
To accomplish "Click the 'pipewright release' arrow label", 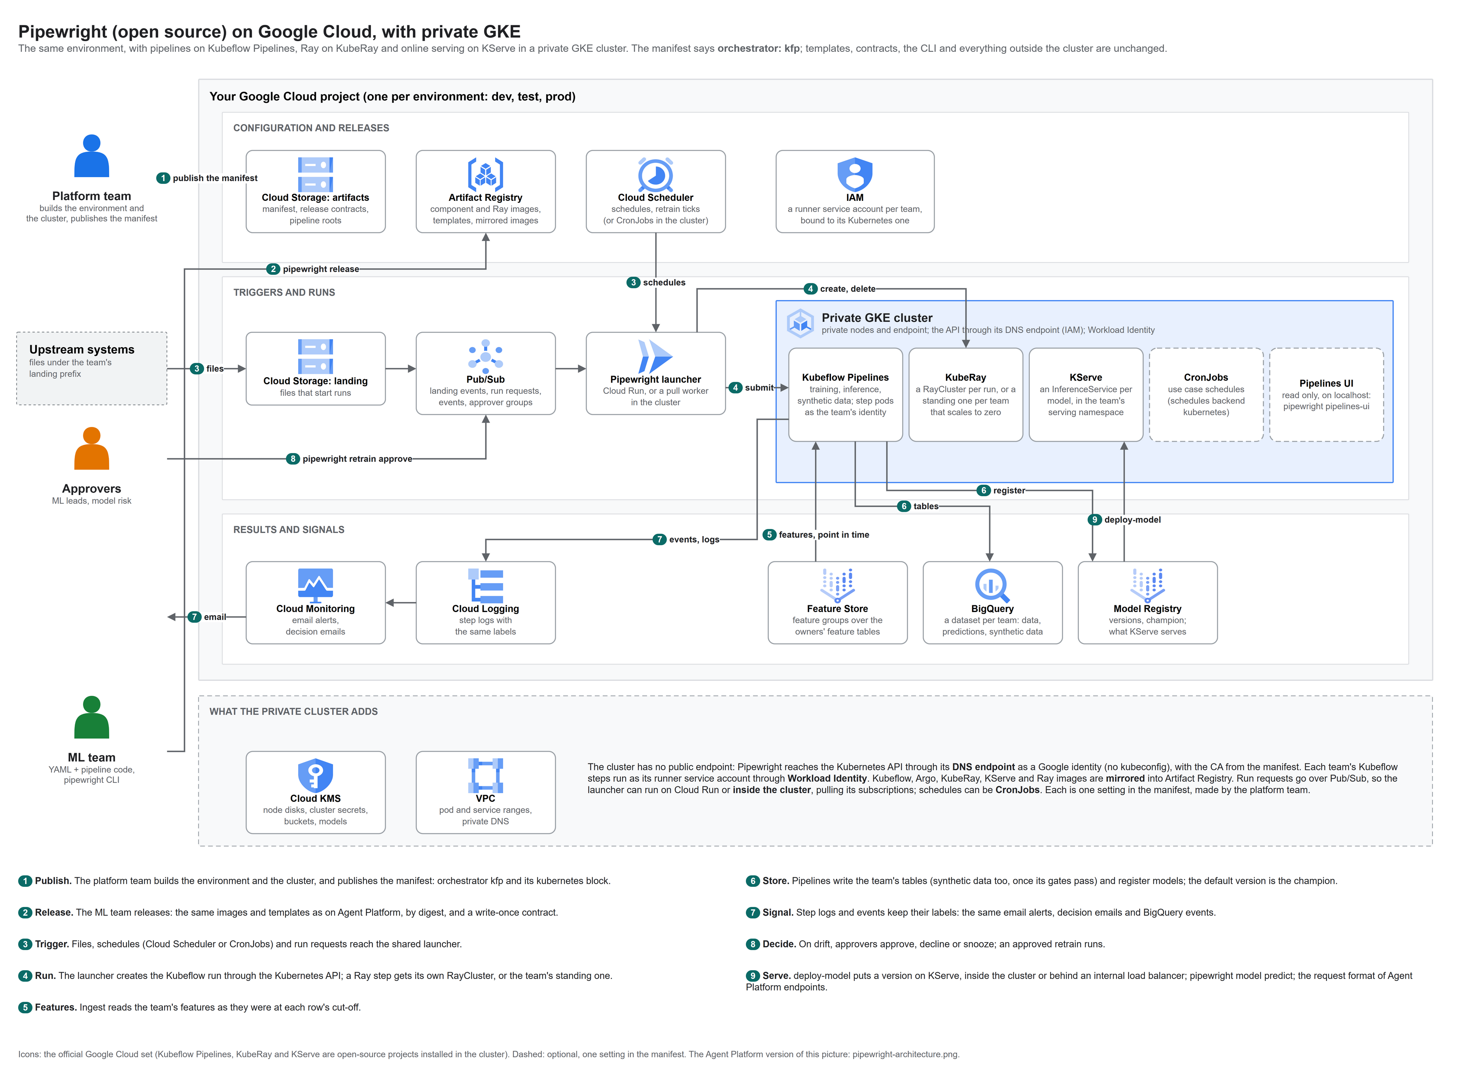I will [313, 269].
